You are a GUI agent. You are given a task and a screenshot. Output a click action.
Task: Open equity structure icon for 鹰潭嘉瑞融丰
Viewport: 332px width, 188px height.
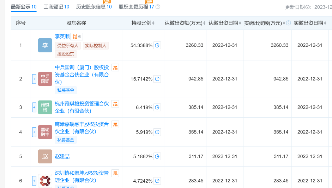click(x=115, y=124)
